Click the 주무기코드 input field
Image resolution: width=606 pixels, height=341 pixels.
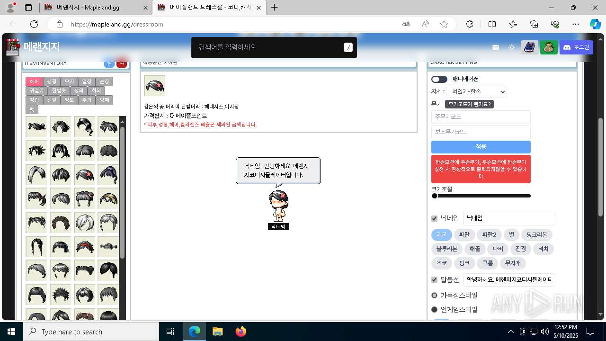click(481, 117)
